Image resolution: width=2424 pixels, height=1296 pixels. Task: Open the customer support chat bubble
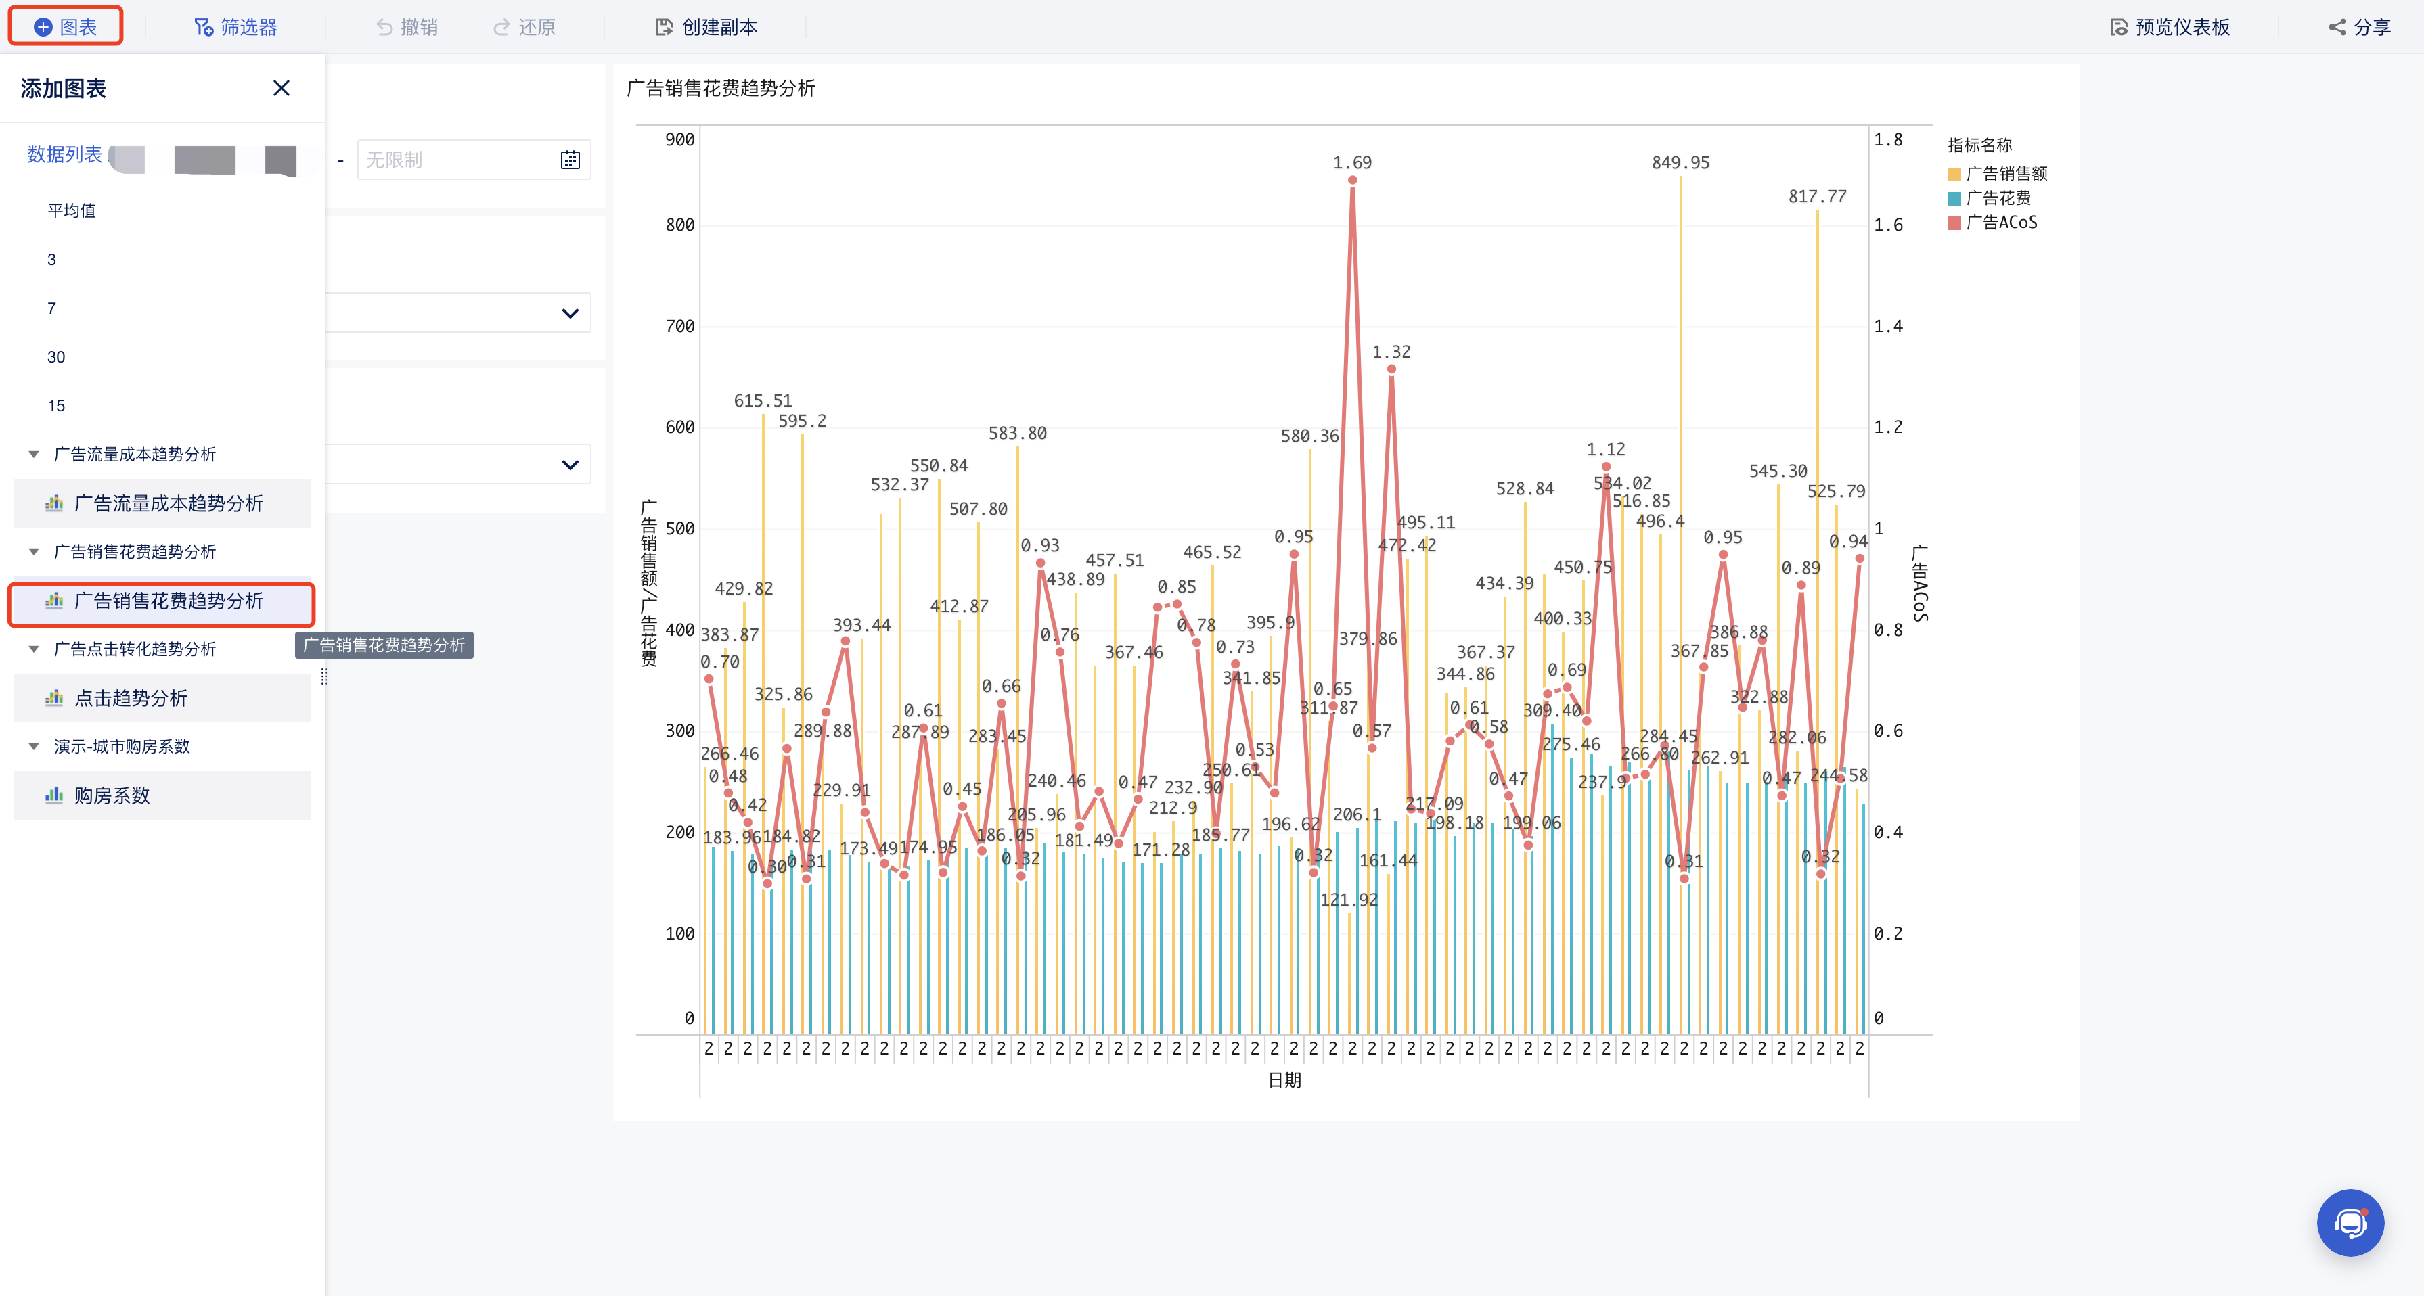coord(2350,1223)
